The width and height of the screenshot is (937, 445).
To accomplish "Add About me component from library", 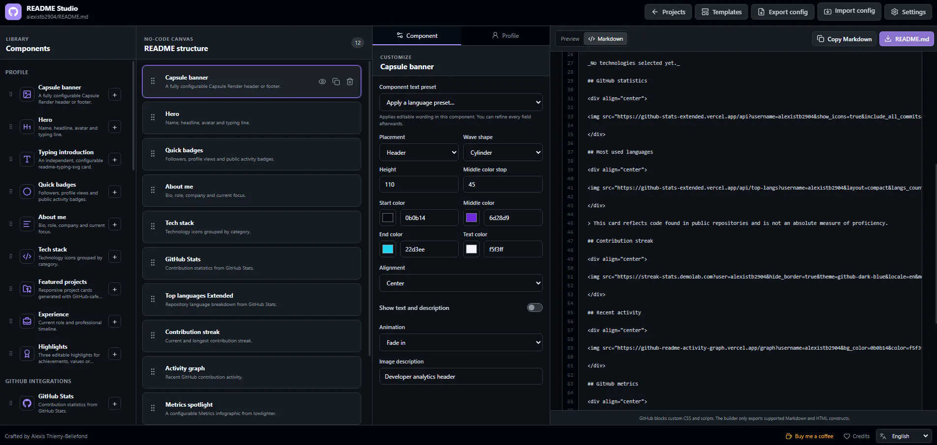I will click(115, 224).
